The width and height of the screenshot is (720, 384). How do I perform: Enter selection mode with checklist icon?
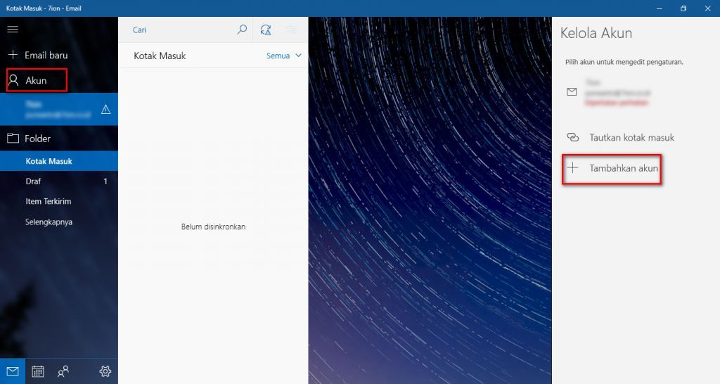tap(290, 30)
